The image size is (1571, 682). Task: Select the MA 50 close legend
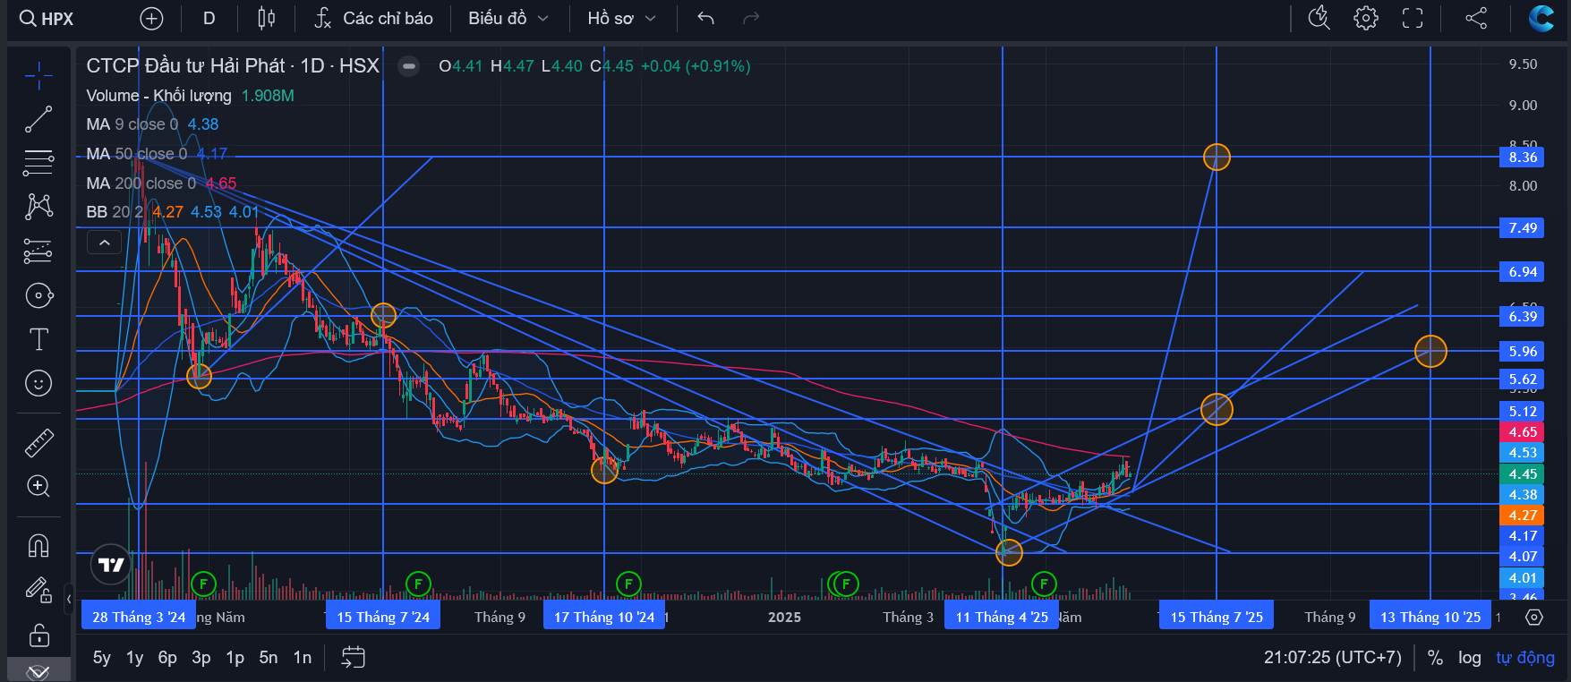coord(136,154)
